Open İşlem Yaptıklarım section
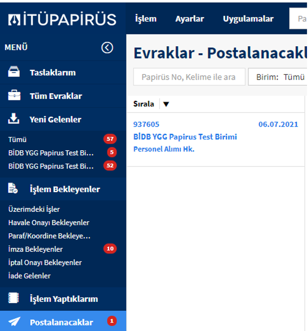The image size is (308, 331). pyautogui.click(x=63, y=298)
